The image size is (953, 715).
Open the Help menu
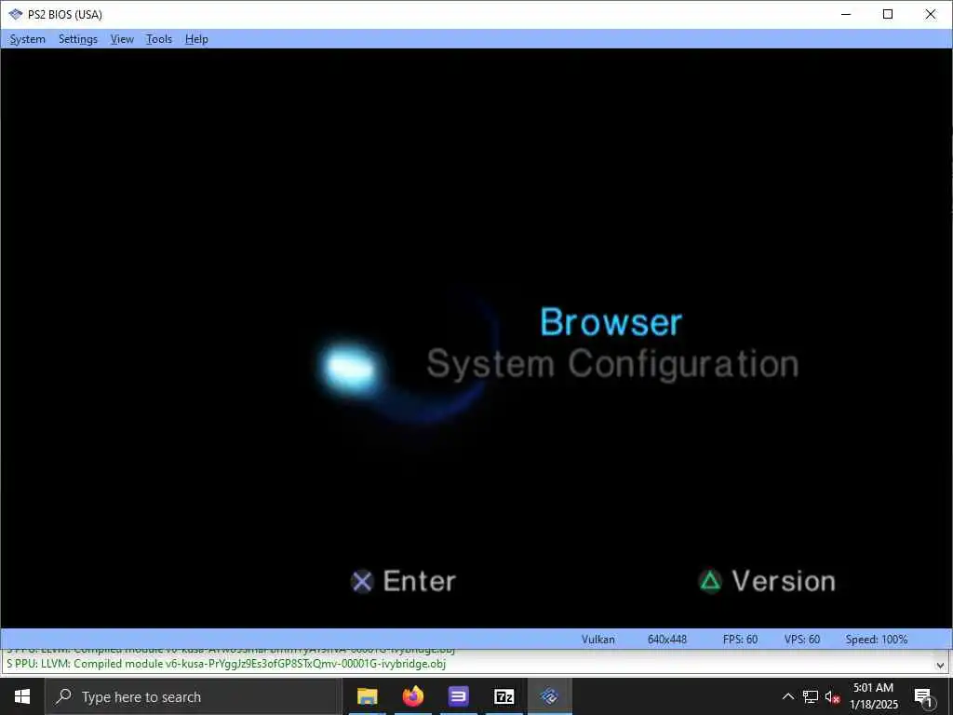pyautogui.click(x=196, y=39)
